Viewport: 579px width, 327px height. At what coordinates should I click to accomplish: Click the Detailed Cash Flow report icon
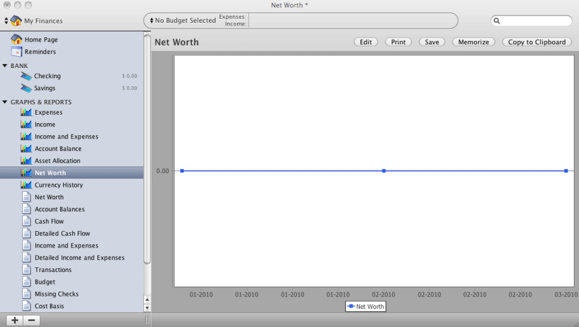pos(26,233)
